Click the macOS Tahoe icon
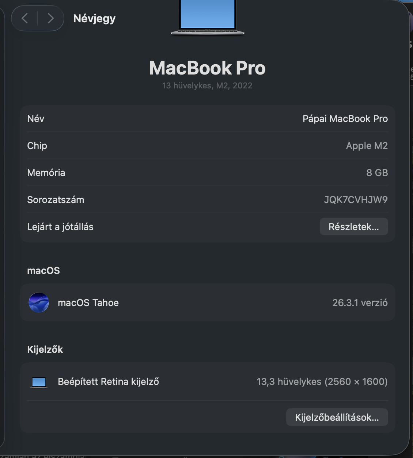413x458 pixels. 39,302
